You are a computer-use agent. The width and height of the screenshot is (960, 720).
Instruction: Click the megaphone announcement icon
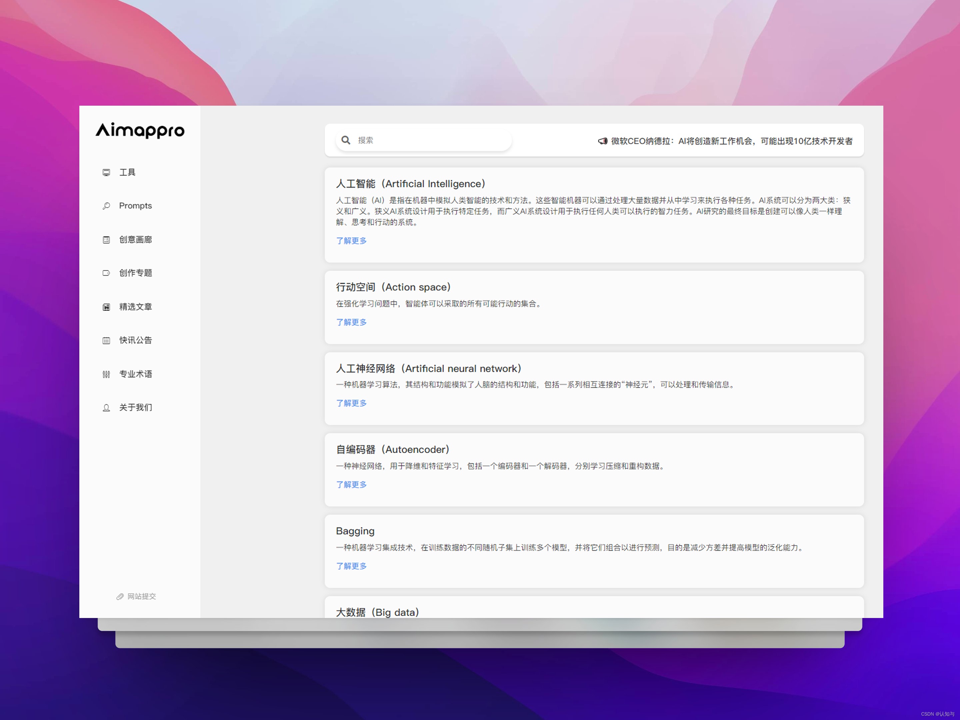tap(602, 141)
